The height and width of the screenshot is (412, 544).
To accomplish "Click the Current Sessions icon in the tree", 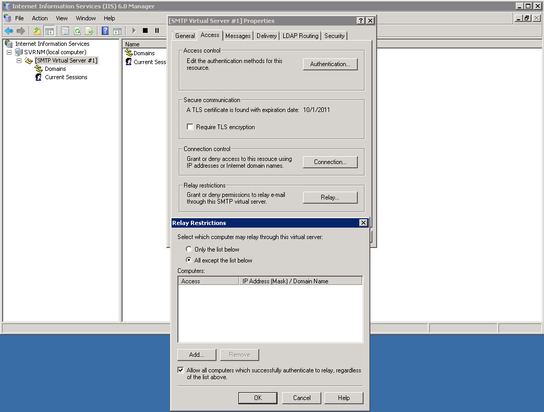I will (39, 77).
